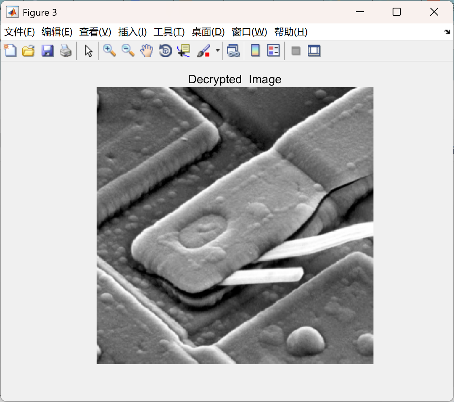Open the 工具(T) menu
This screenshot has height=402, width=454.
(169, 32)
